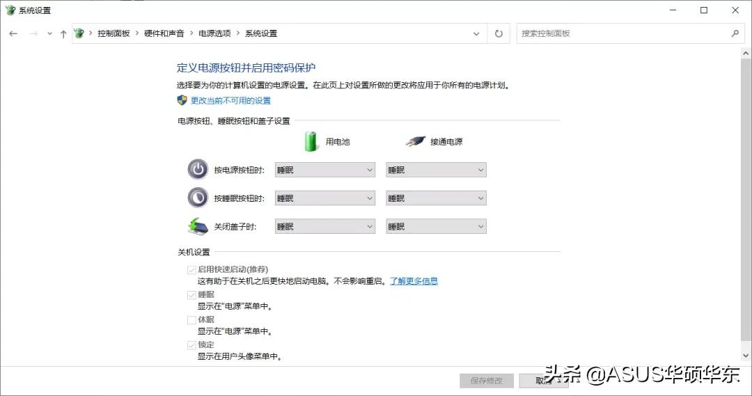
Task: Open 了解更多信息 link
Action: pyautogui.click(x=414, y=281)
